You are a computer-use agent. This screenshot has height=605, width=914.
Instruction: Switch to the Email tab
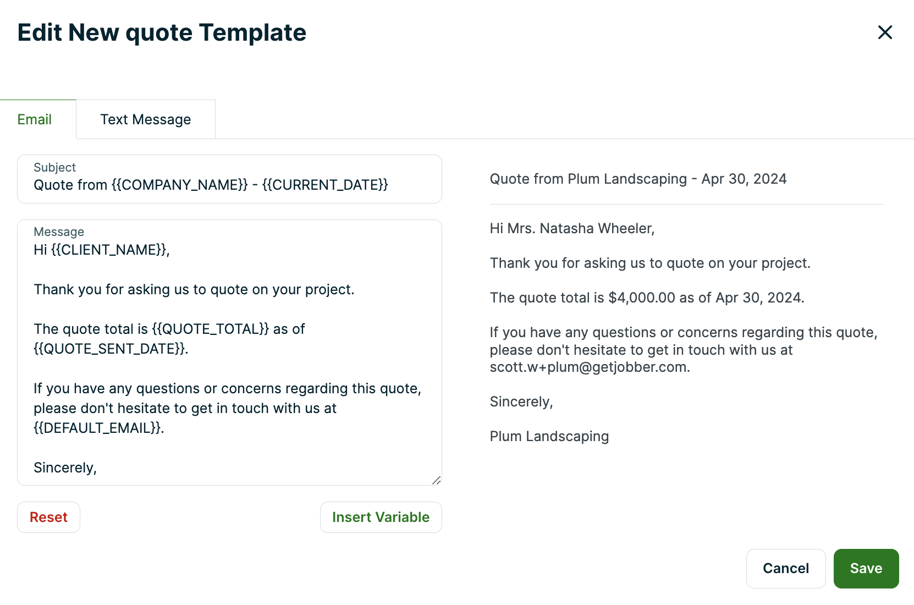pyautogui.click(x=35, y=119)
